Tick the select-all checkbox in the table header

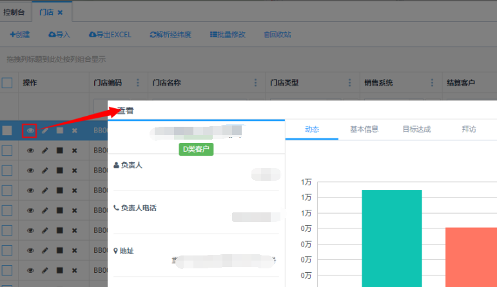[x=7, y=82]
